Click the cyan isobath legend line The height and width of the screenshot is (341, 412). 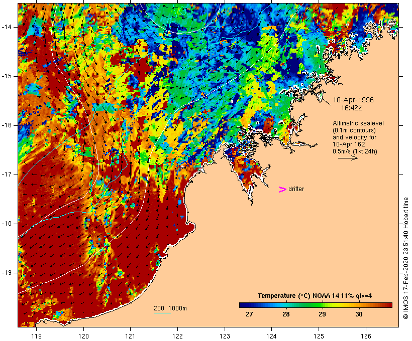point(162,313)
